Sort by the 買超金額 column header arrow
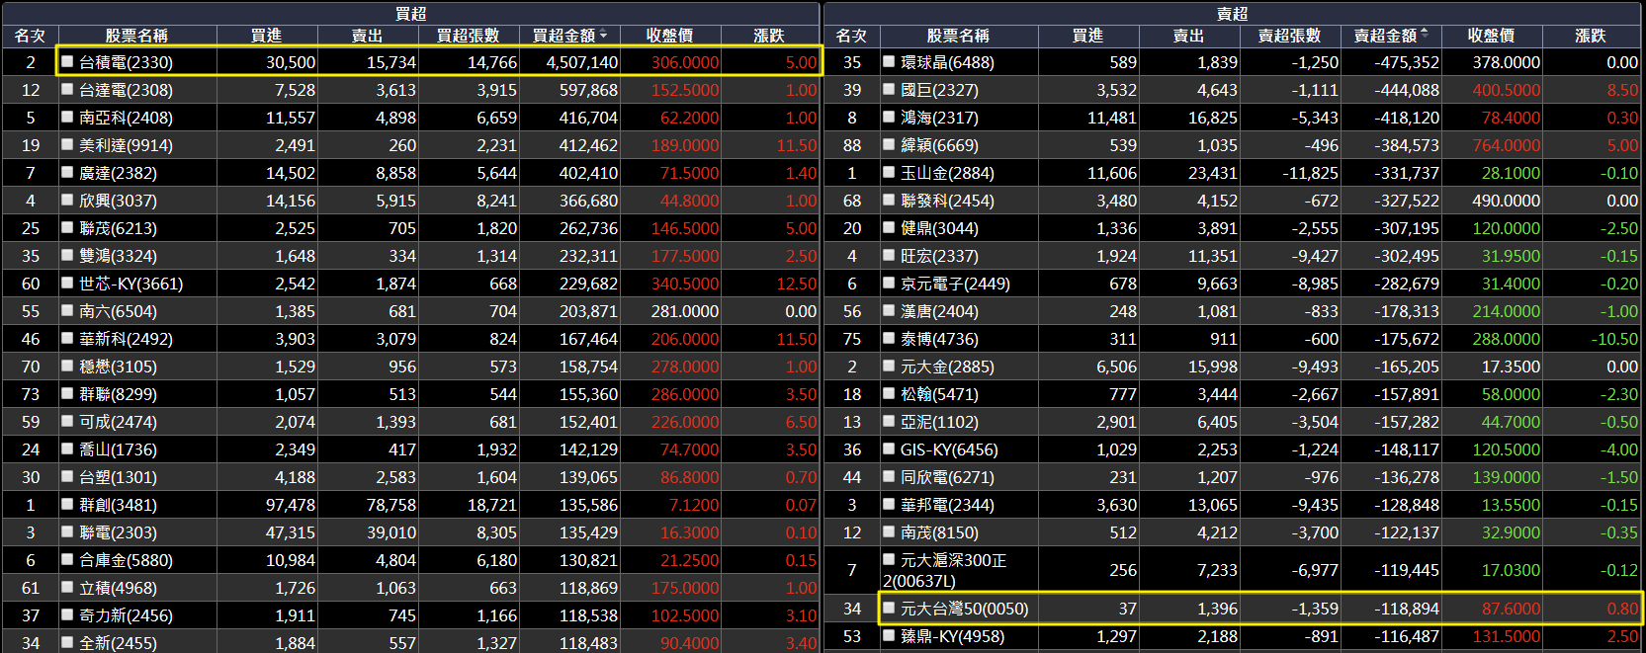The image size is (1646, 653). click(x=603, y=35)
